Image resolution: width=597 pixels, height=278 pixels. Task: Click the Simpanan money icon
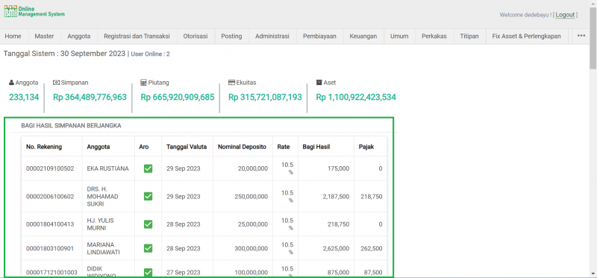(57, 83)
